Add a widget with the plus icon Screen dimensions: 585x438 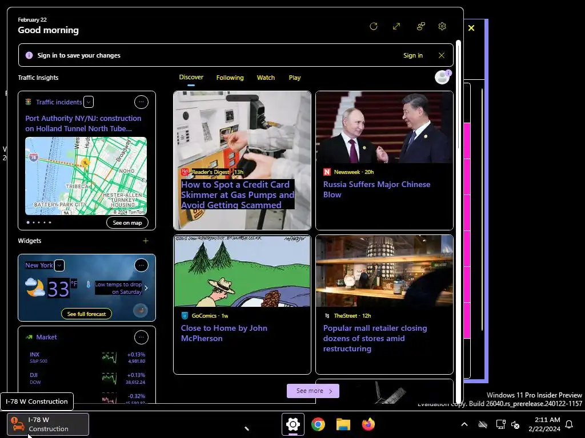[146, 241]
